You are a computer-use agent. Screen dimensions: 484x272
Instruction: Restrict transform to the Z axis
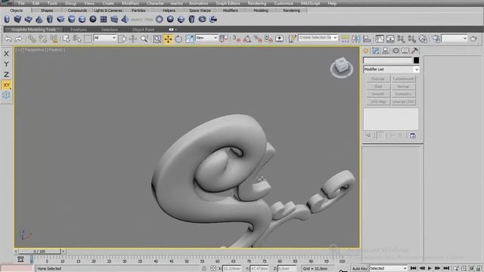tap(6, 74)
